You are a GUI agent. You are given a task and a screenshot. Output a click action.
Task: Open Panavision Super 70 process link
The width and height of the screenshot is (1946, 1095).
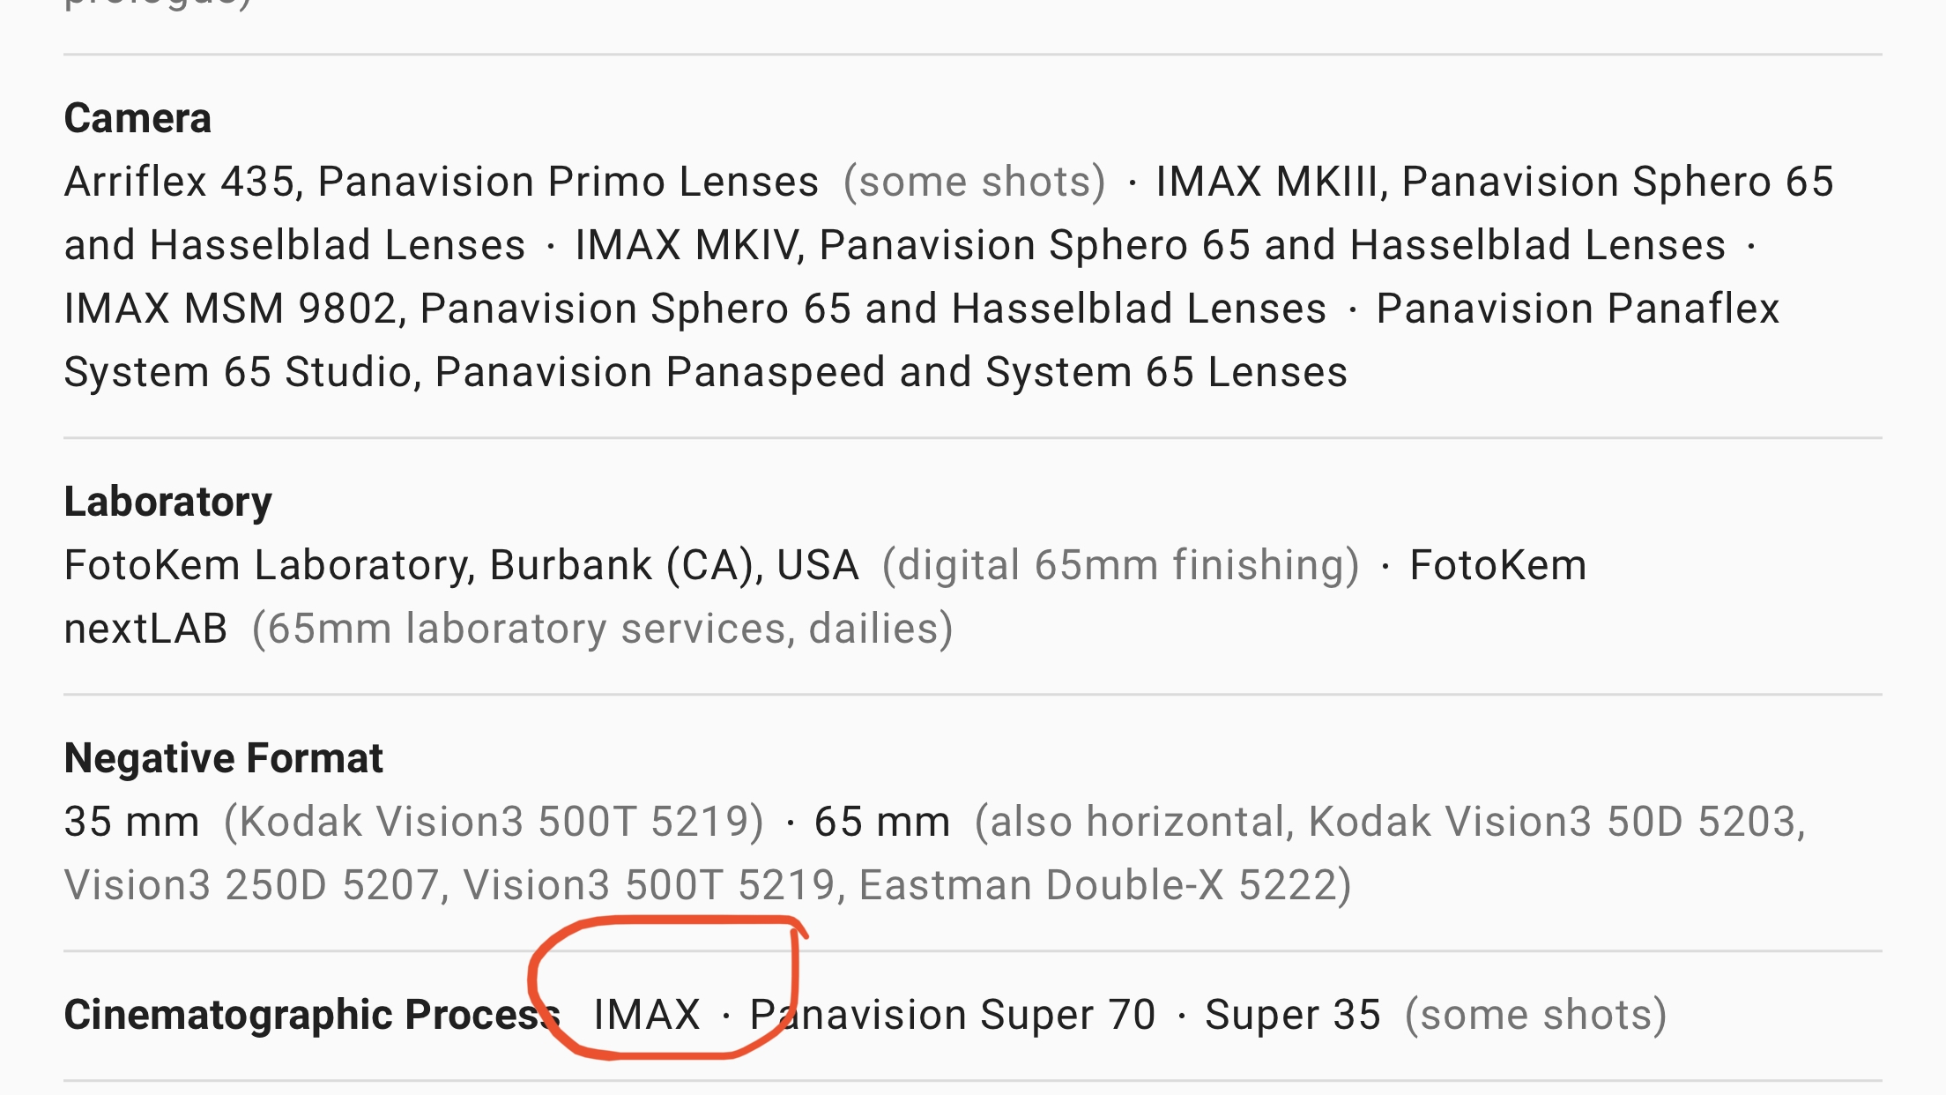pyautogui.click(x=953, y=1015)
